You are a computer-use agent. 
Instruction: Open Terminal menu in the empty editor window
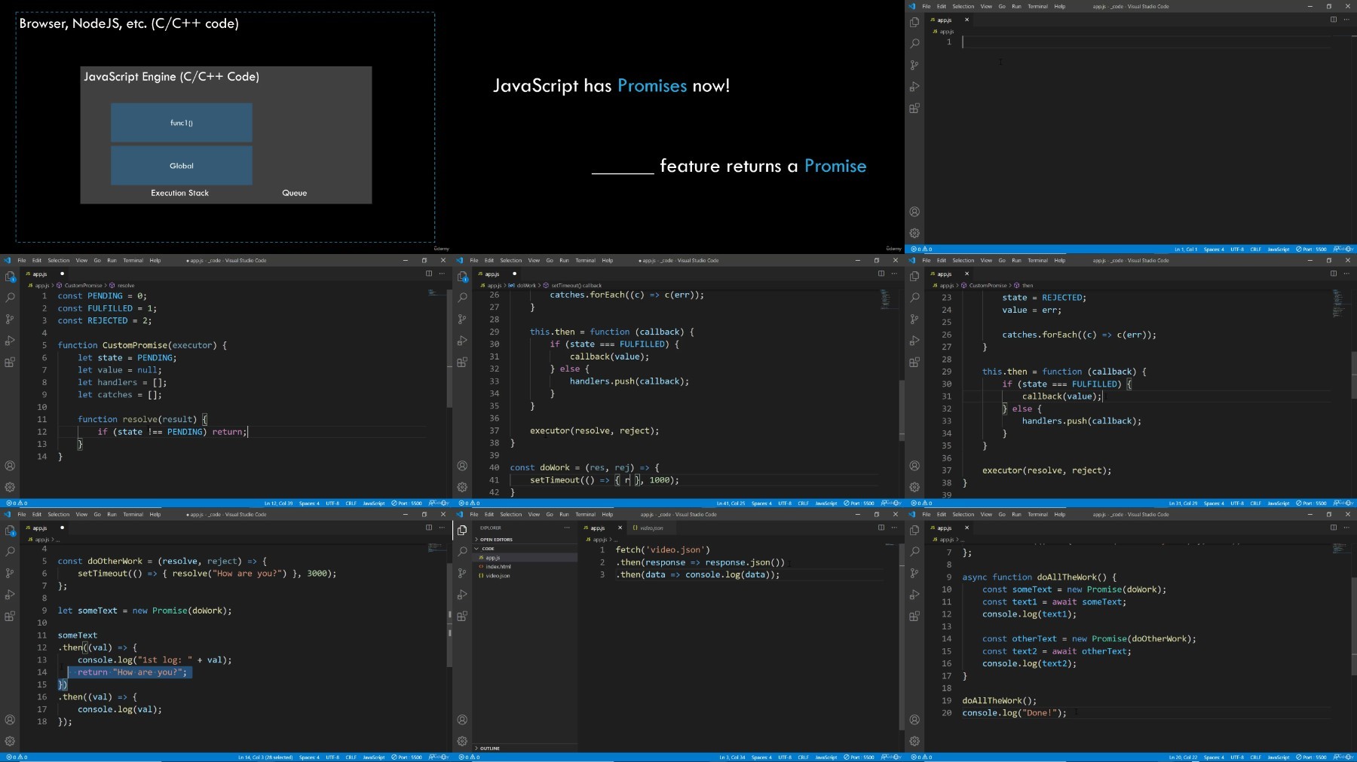click(1037, 6)
